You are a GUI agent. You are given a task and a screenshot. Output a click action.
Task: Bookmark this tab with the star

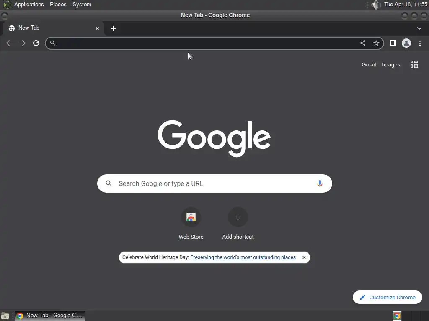pyautogui.click(x=376, y=43)
